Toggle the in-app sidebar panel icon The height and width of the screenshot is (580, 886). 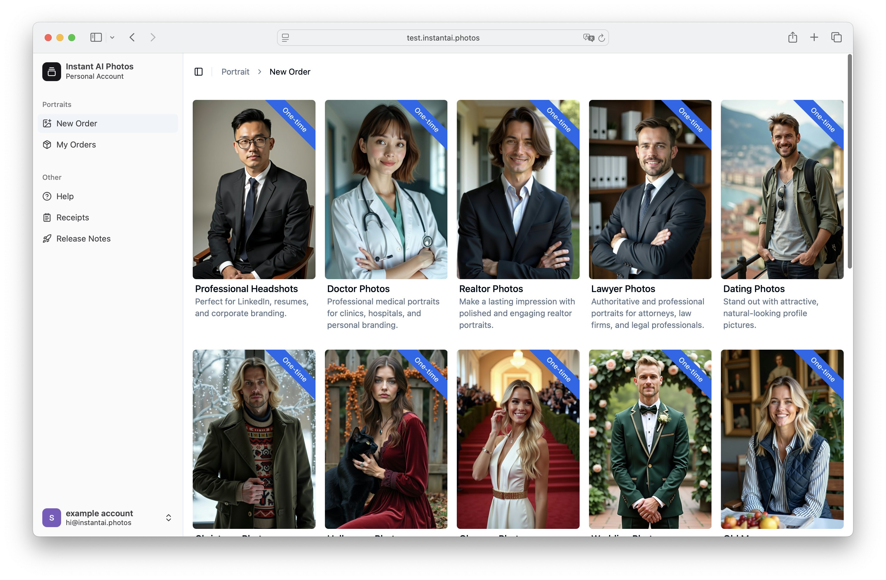[x=198, y=71]
